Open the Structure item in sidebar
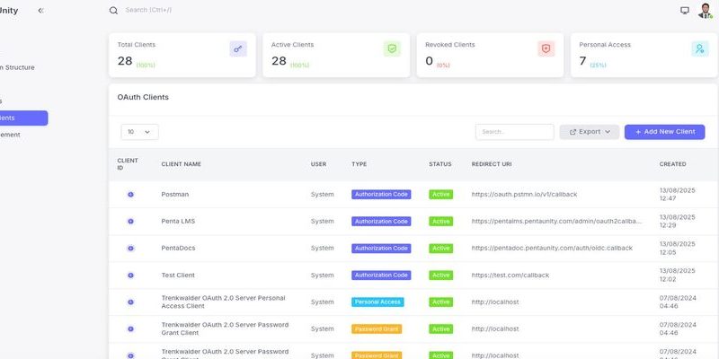 (x=18, y=67)
